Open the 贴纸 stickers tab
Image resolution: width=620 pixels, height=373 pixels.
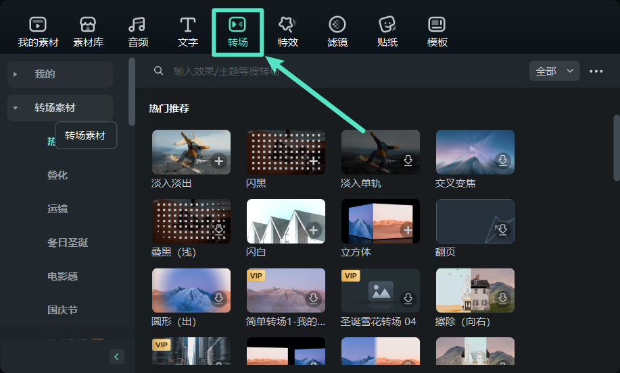[x=387, y=32]
